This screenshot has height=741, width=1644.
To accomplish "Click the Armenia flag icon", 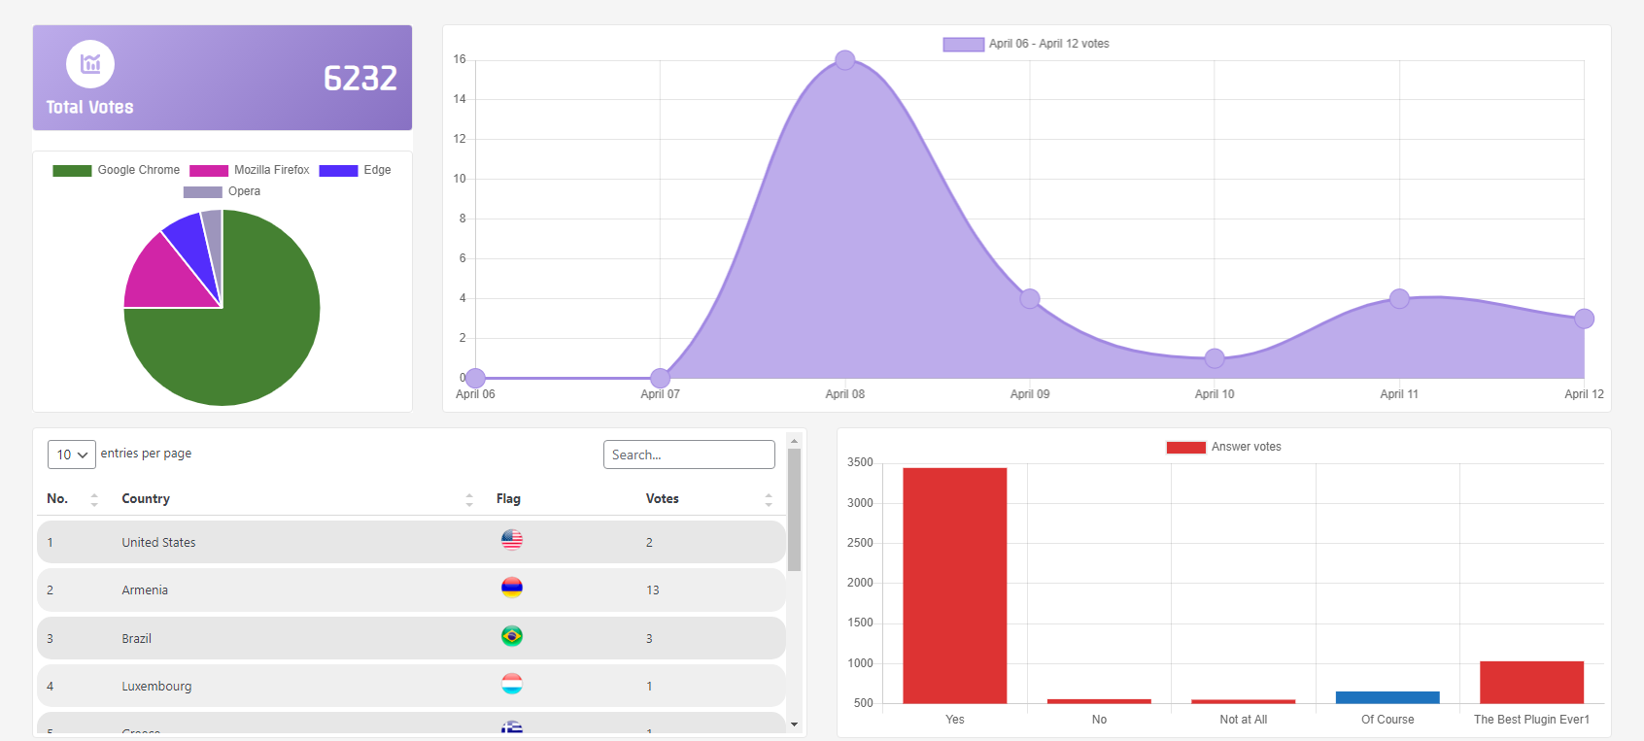I will [512, 588].
